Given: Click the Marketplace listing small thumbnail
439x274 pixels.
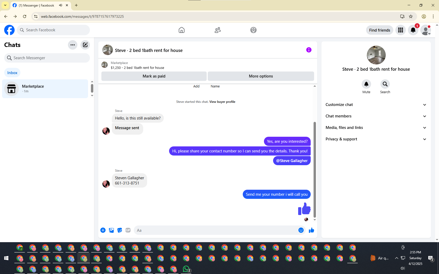Looking at the screenshot, I should pyautogui.click(x=105, y=65).
